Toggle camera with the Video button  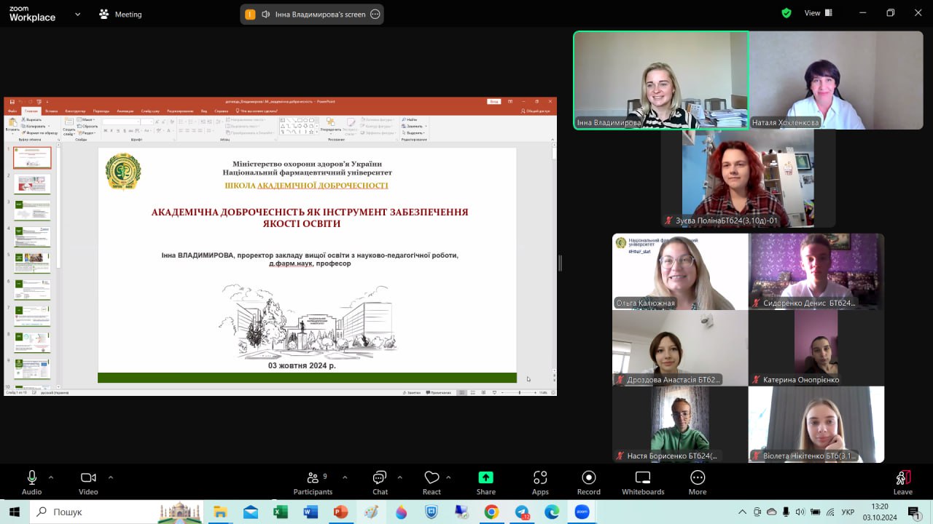88,483
